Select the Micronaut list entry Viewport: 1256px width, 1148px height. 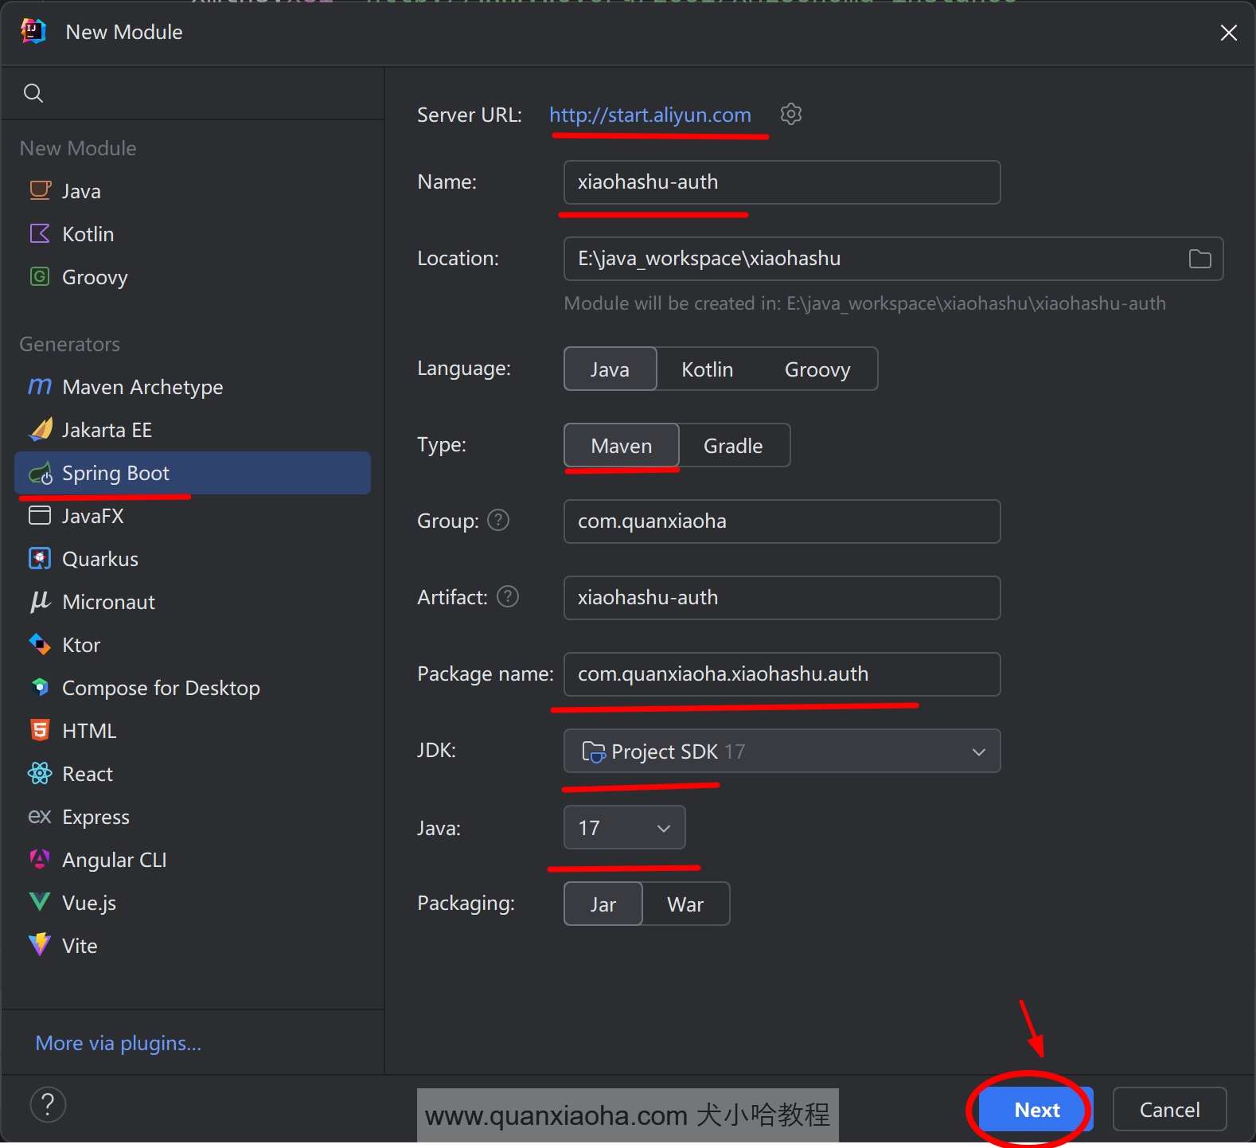pyautogui.click(x=193, y=602)
